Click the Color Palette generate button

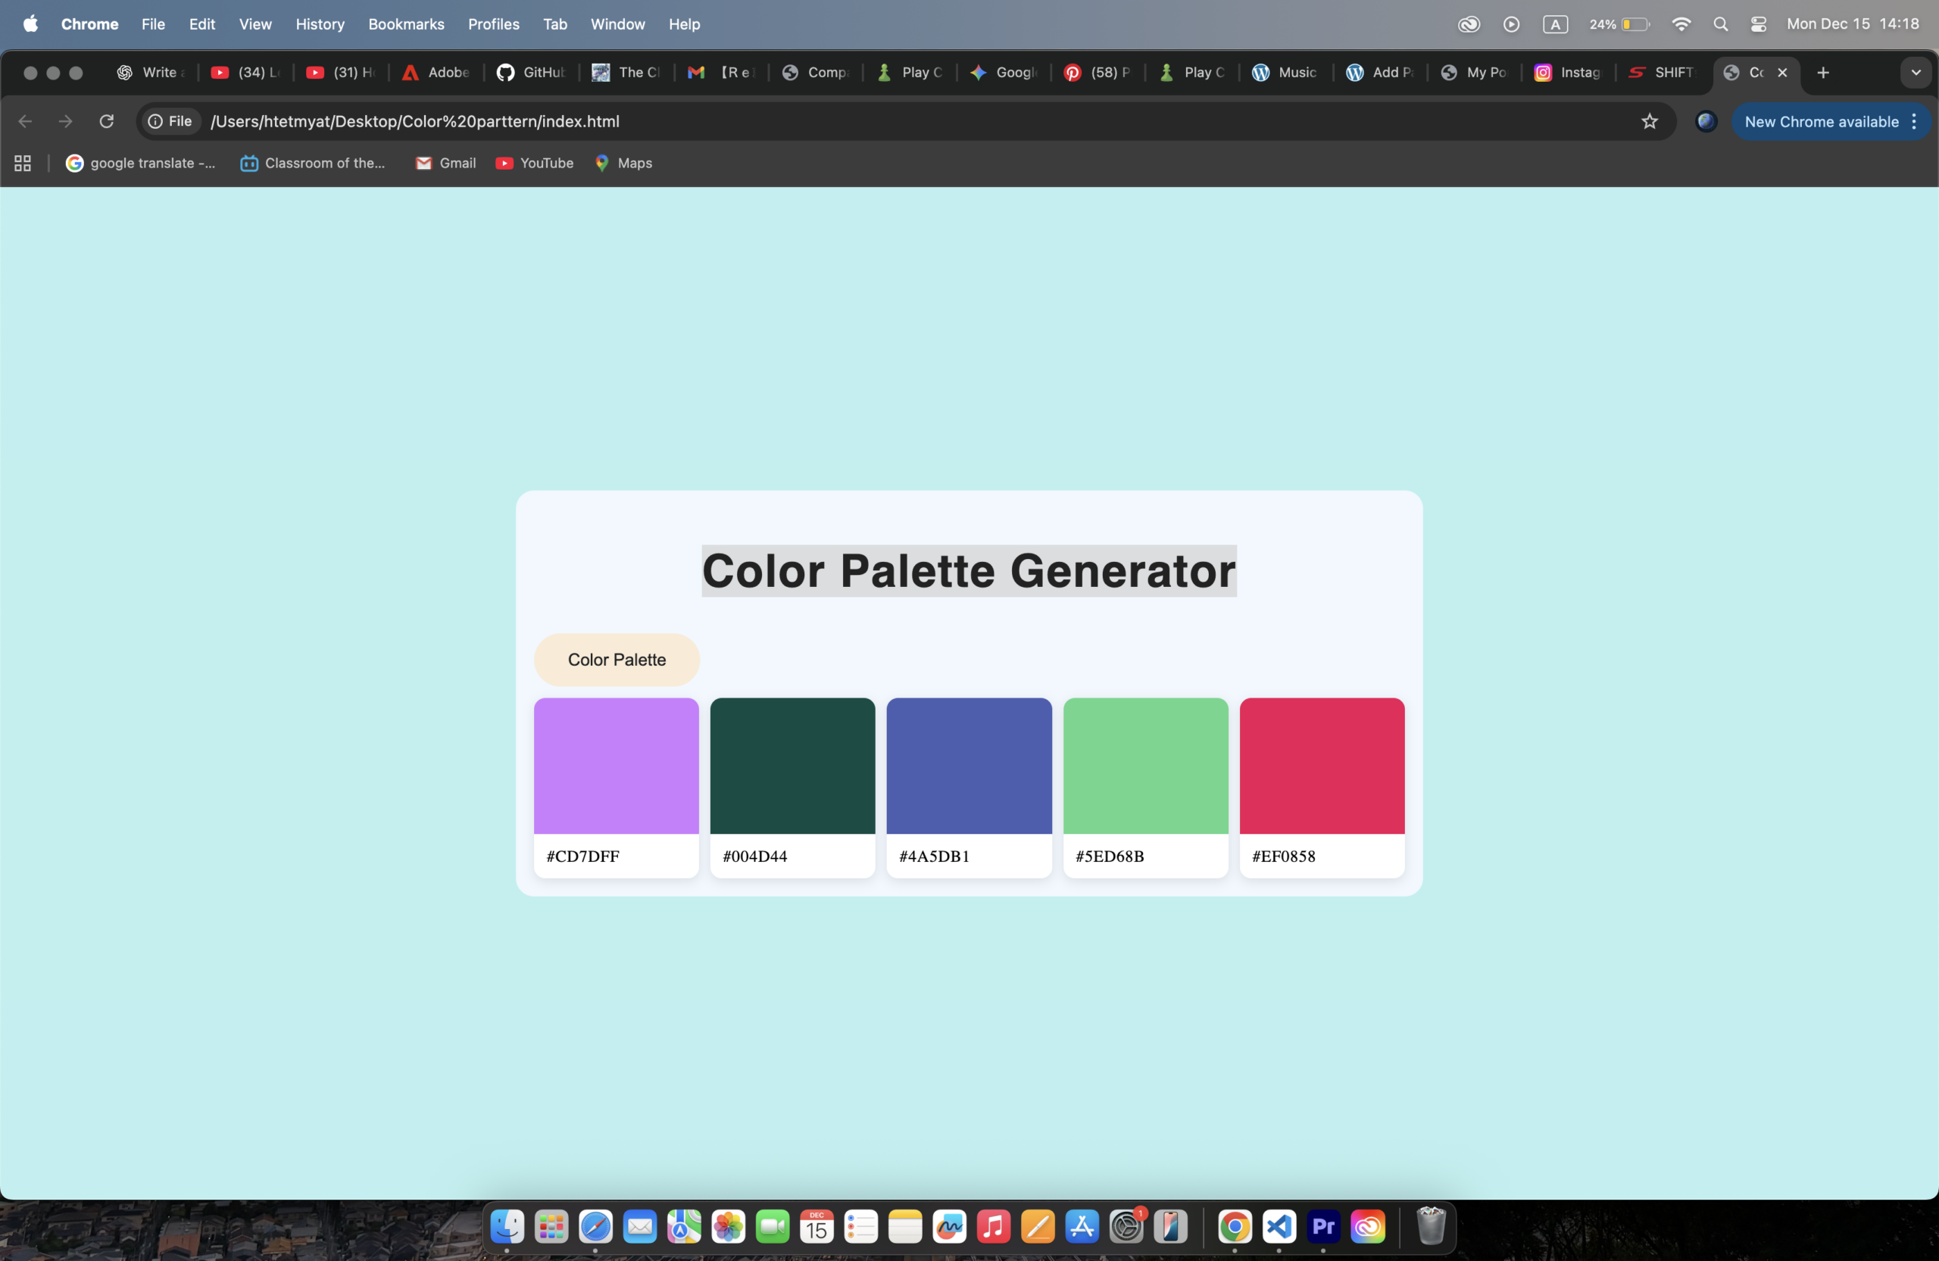click(x=617, y=660)
